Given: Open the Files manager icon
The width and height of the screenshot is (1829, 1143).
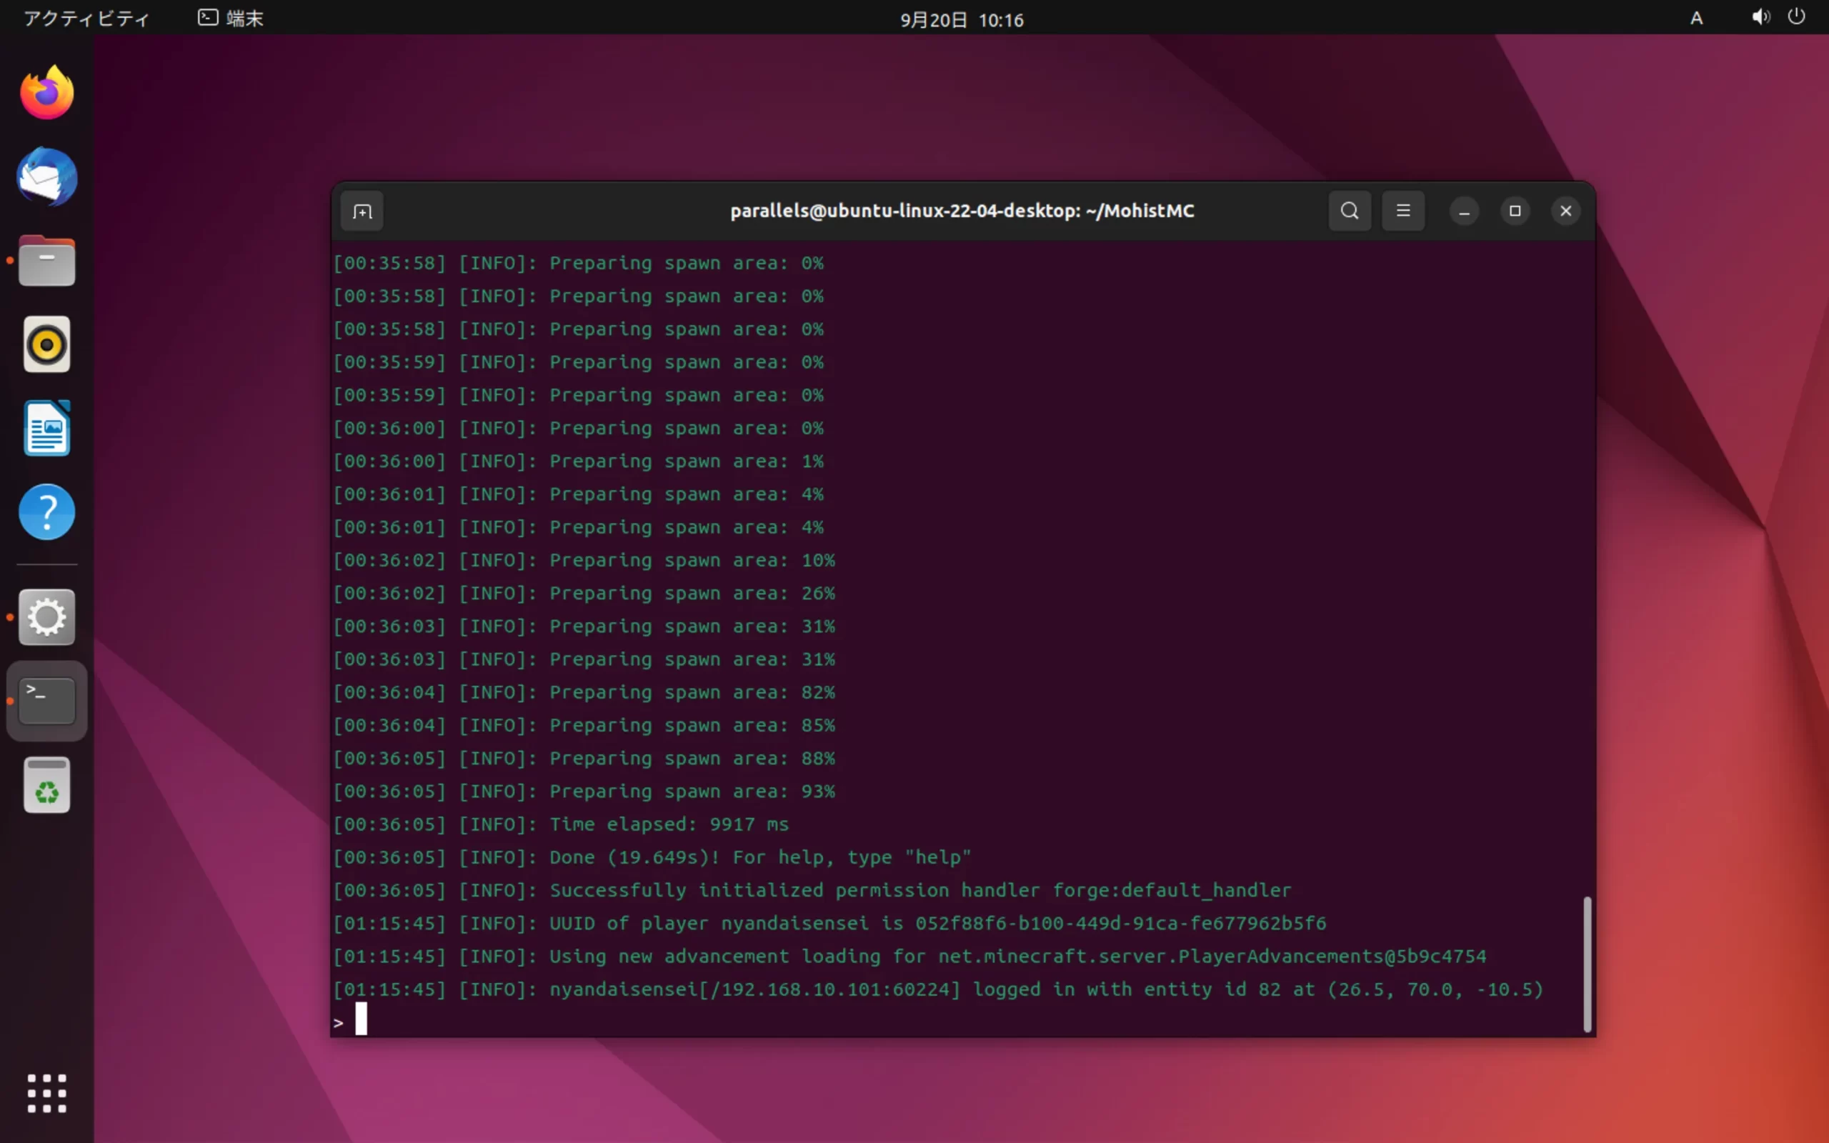Looking at the screenshot, I should 47,261.
